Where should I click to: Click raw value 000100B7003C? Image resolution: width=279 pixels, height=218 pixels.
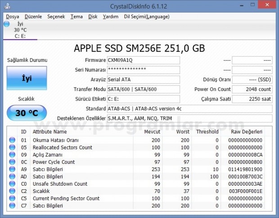coord(245,176)
